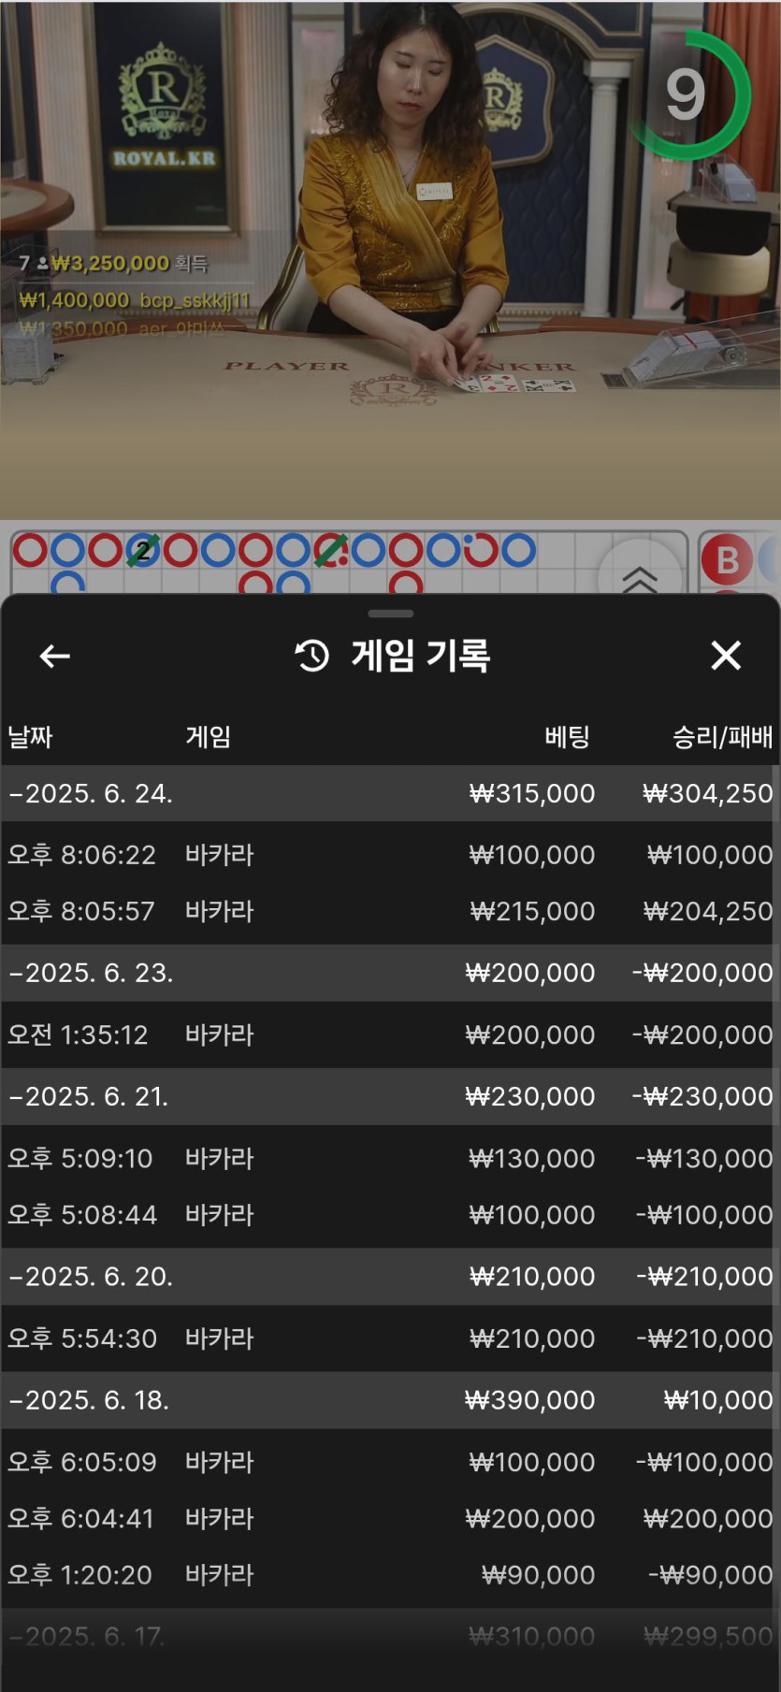This screenshot has height=1692, width=781.
Task: Close the 게임 기록 panel
Action: 726,656
